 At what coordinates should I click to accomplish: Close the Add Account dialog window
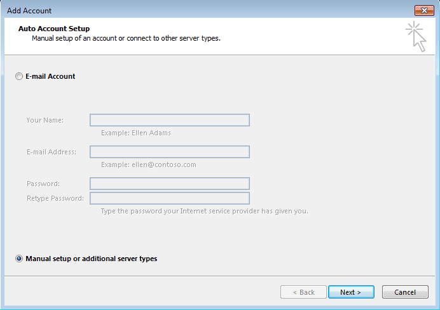423,10
